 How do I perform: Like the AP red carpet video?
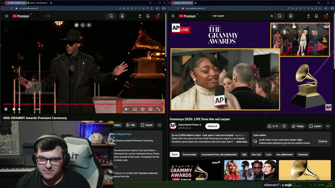click(272, 126)
